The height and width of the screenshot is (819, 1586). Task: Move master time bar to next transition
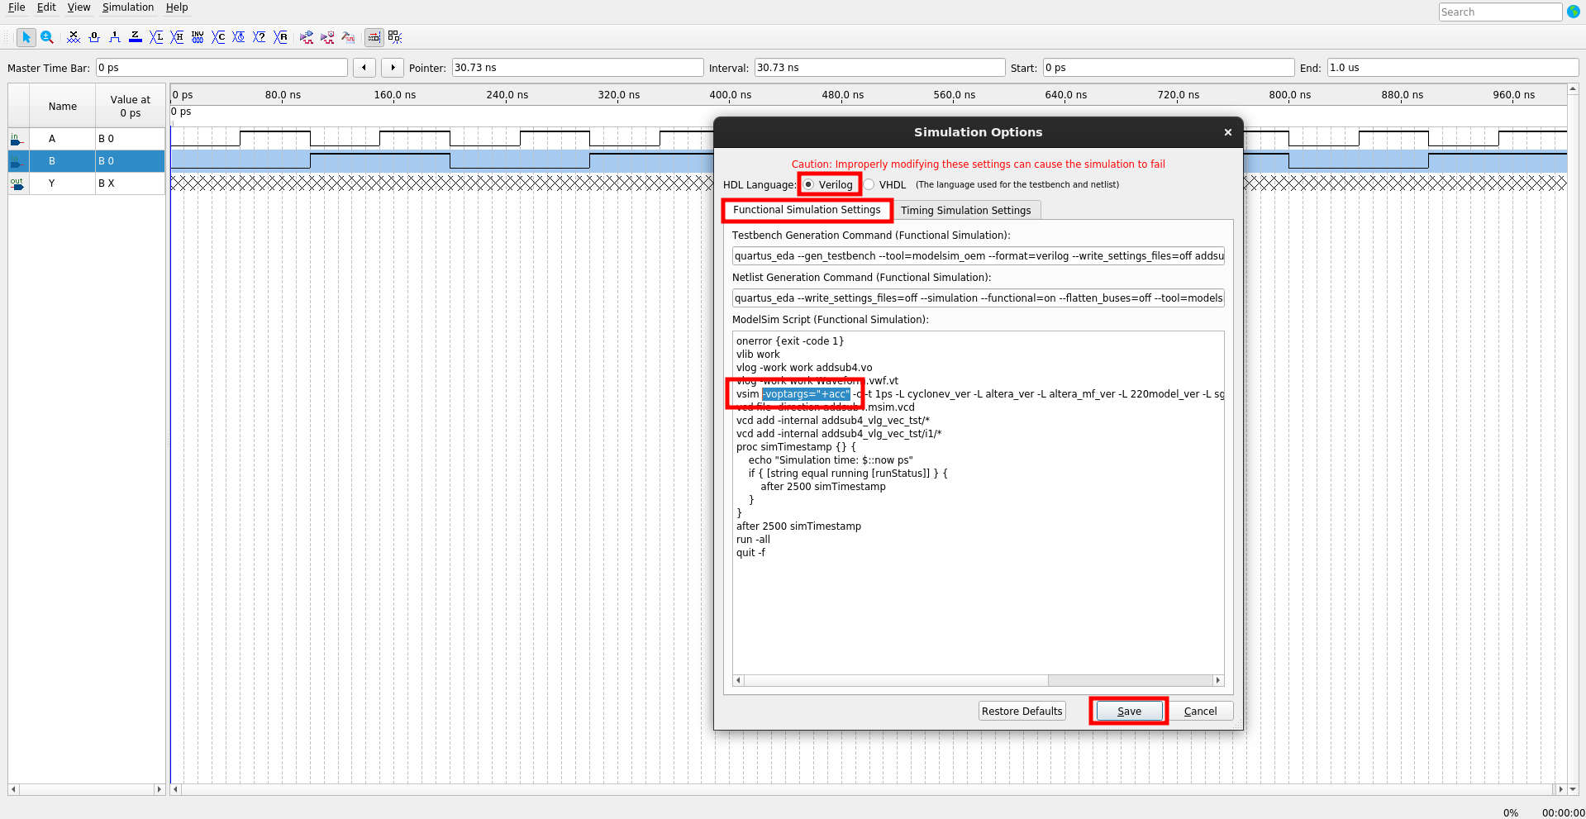[x=393, y=68]
